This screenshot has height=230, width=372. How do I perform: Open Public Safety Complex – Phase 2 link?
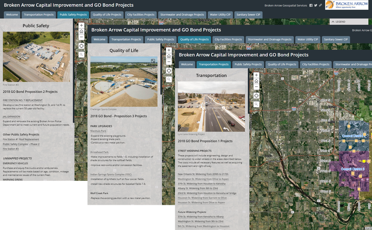[x=21, y=144]
